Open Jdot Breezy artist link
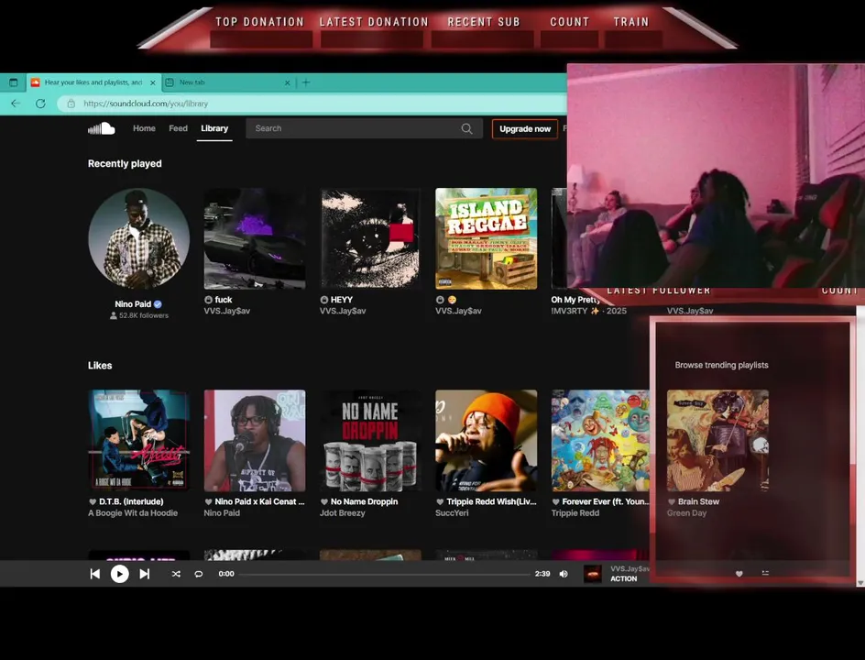This screenshot has width=865, height=660. [343, 513]
